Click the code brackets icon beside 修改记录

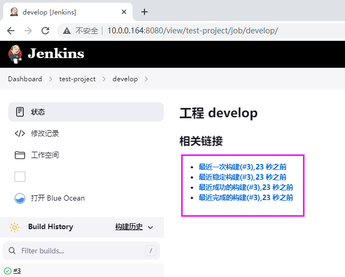point(20,133)
